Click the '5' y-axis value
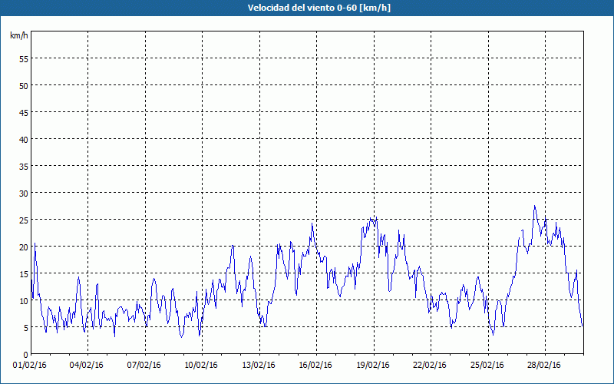The width and height of the screenshot is (614, 384). click(x=26, y=328)
